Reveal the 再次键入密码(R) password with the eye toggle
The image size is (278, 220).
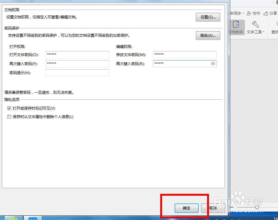[213, 64]
